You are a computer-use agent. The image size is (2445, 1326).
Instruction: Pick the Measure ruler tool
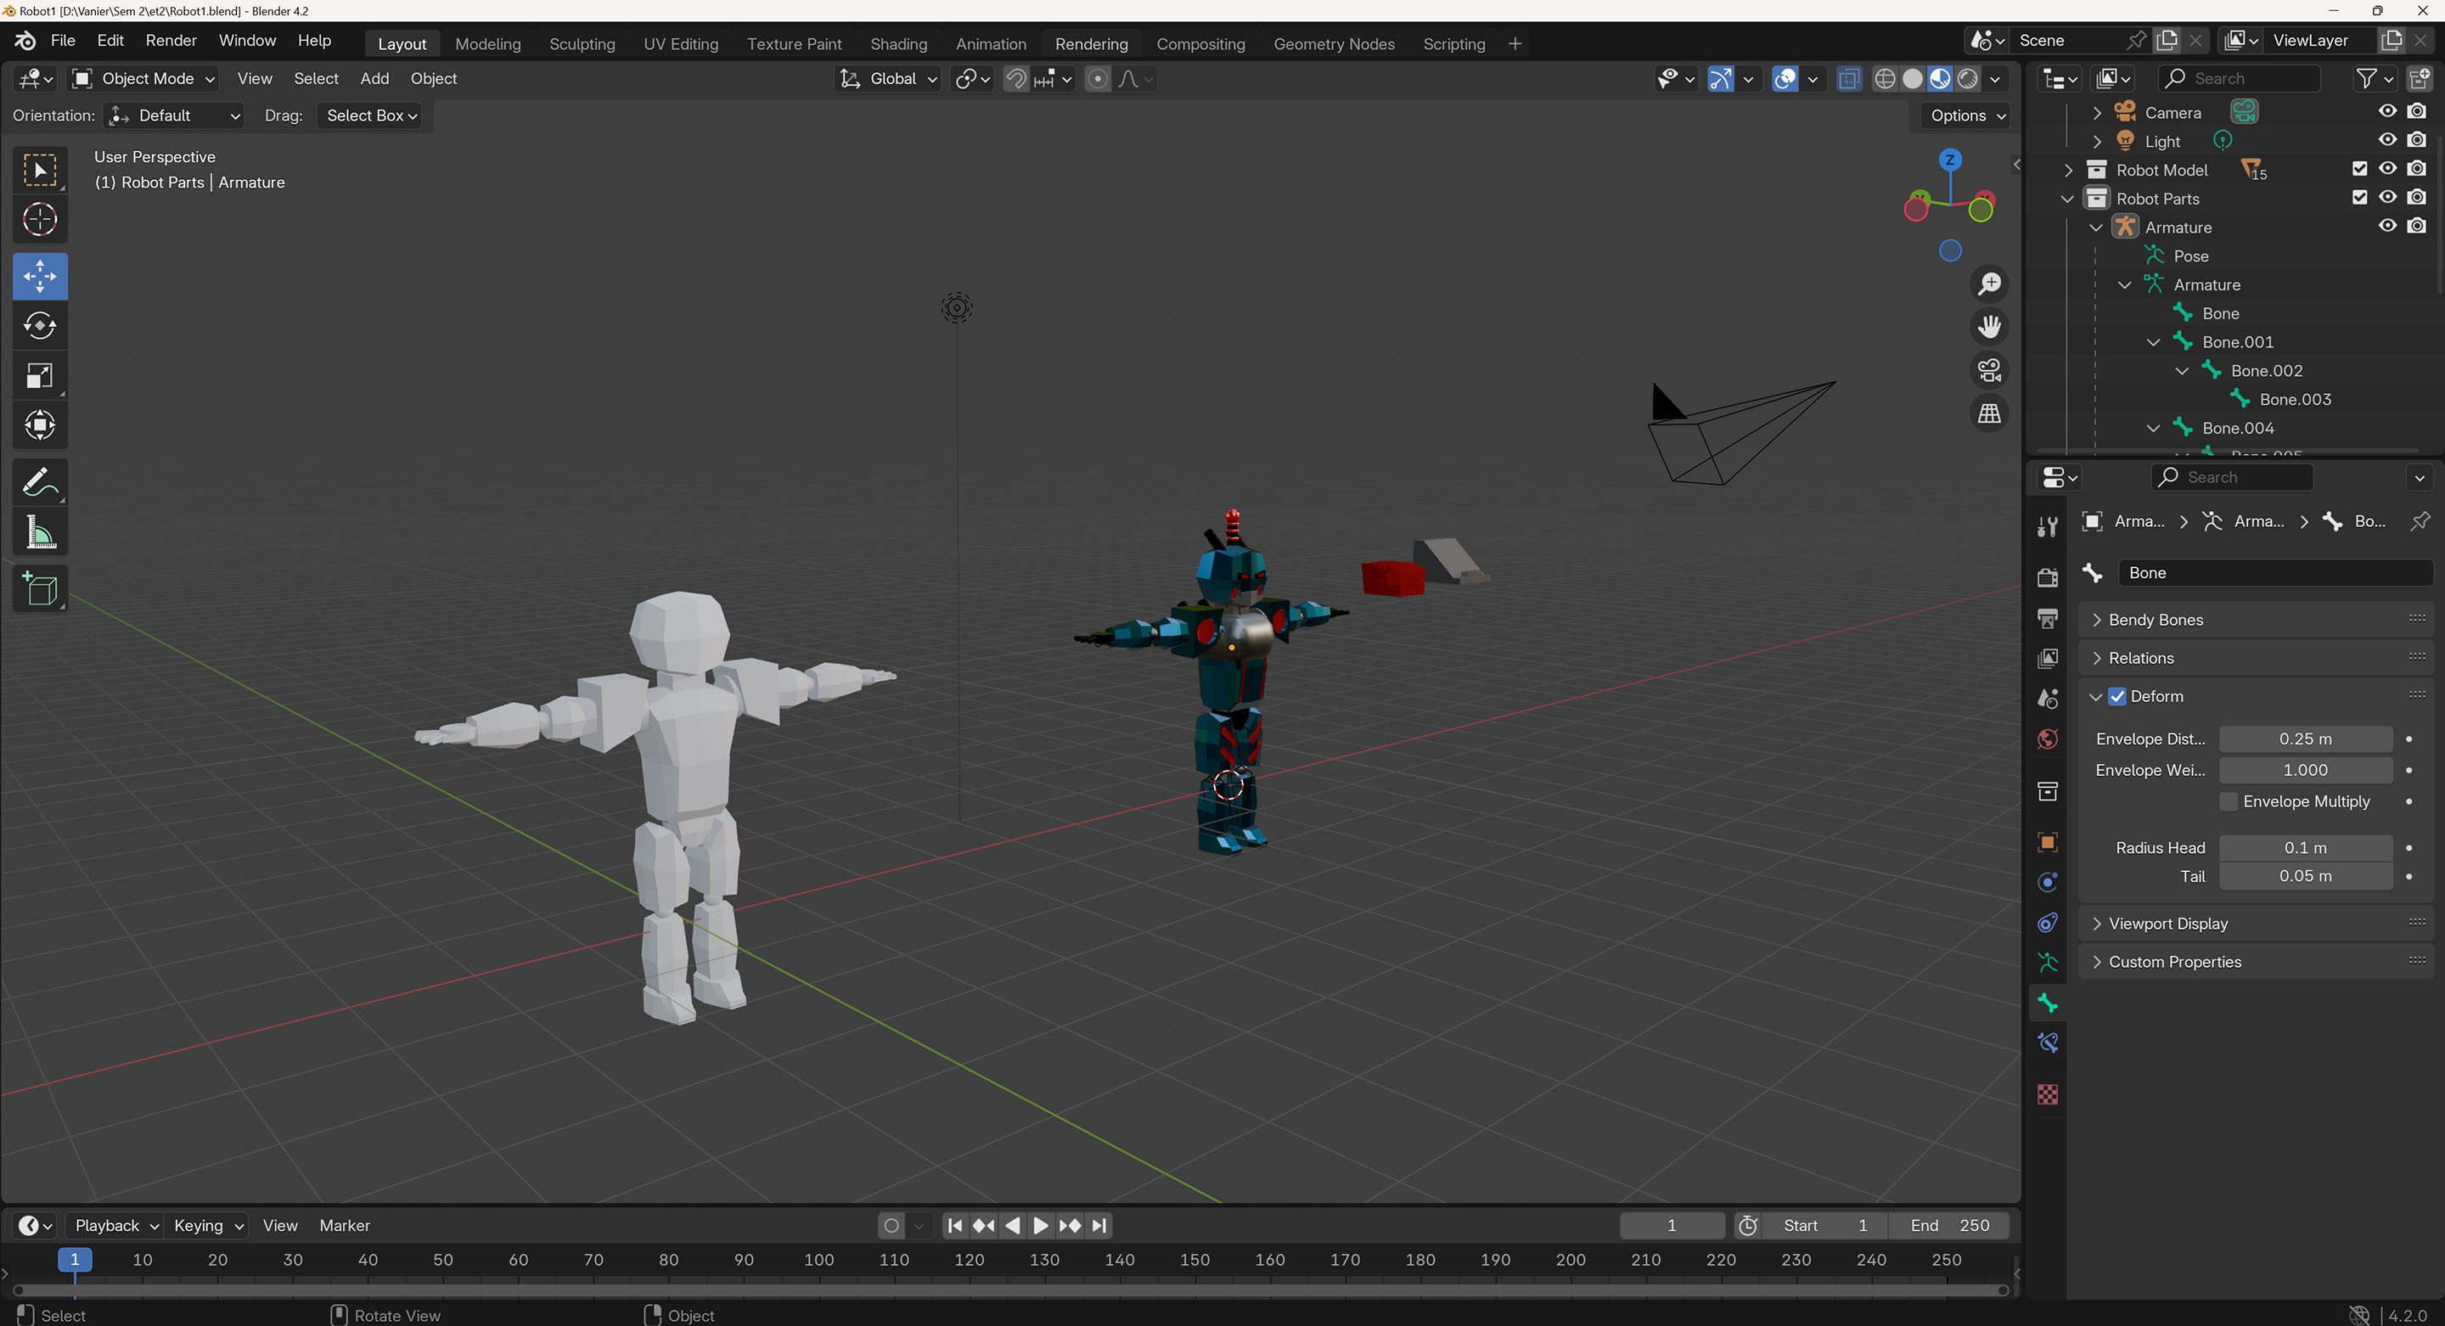coord(40,531)
